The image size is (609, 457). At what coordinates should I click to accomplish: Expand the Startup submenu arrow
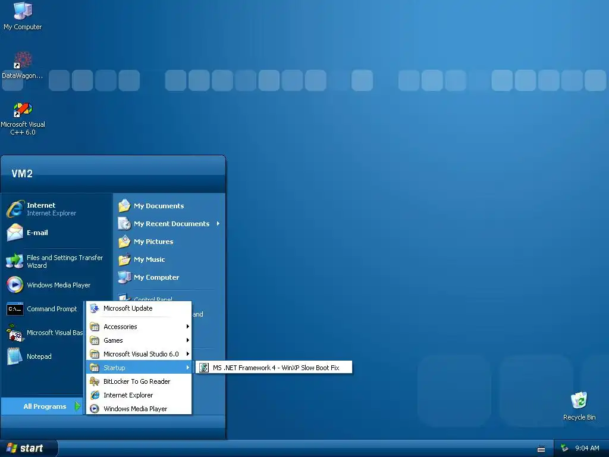[187, 368]
